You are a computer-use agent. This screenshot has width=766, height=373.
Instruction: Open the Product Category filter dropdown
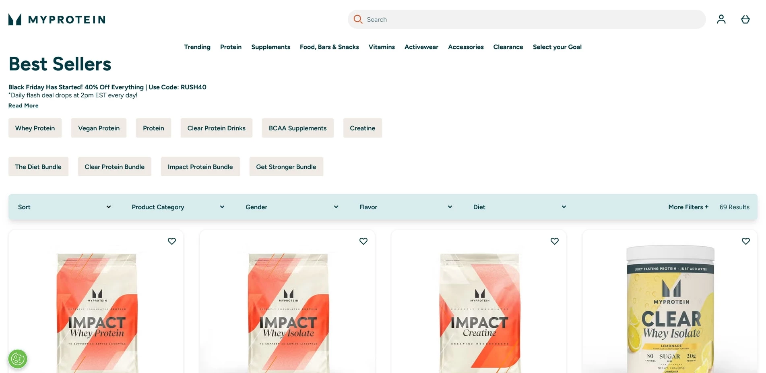pyautogui.click(x=178, y=207)
